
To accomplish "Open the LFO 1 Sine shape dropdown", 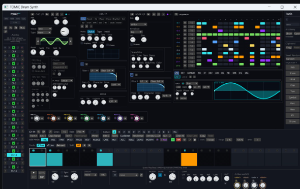I will pos(192,83).
